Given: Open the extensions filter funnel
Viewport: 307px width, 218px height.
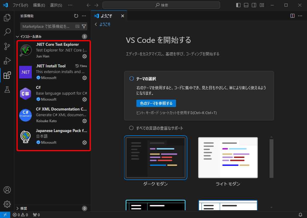Looking at the screenshot, I should [84, 26].
